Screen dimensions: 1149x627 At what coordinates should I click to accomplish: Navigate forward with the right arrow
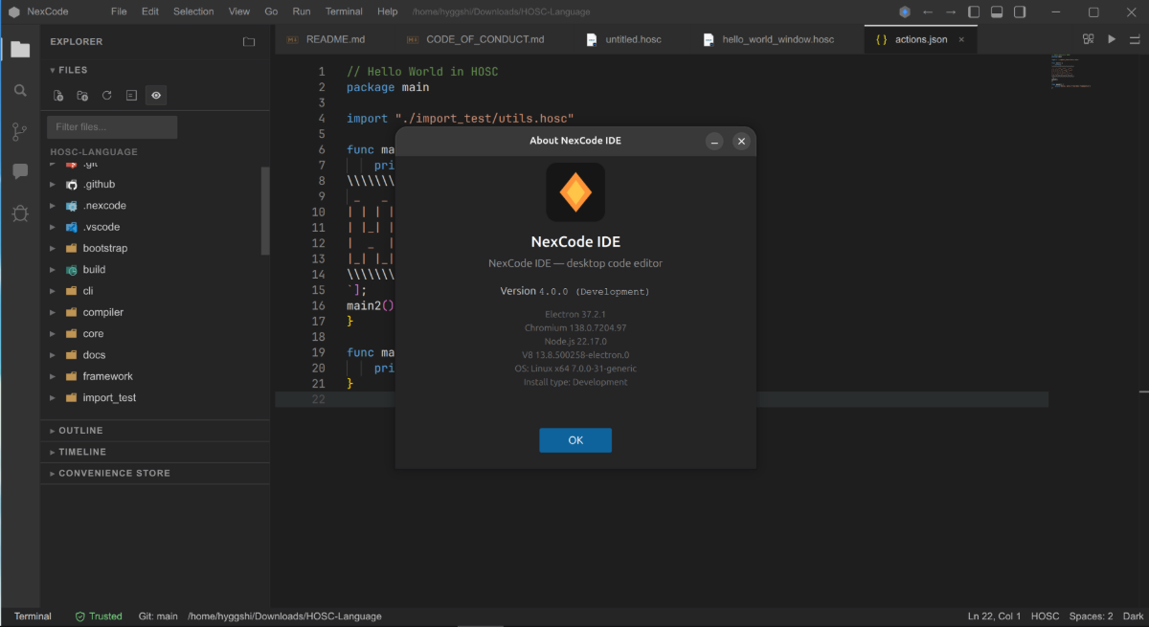click(x=951, y=12)
